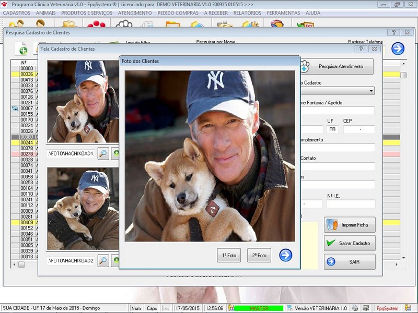
Task: Click first client photo thumbnail
Action: (x=83, y=101)
